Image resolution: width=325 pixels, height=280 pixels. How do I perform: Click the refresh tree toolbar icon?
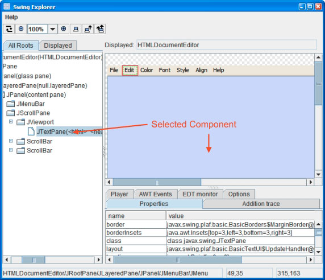point(9,29)
